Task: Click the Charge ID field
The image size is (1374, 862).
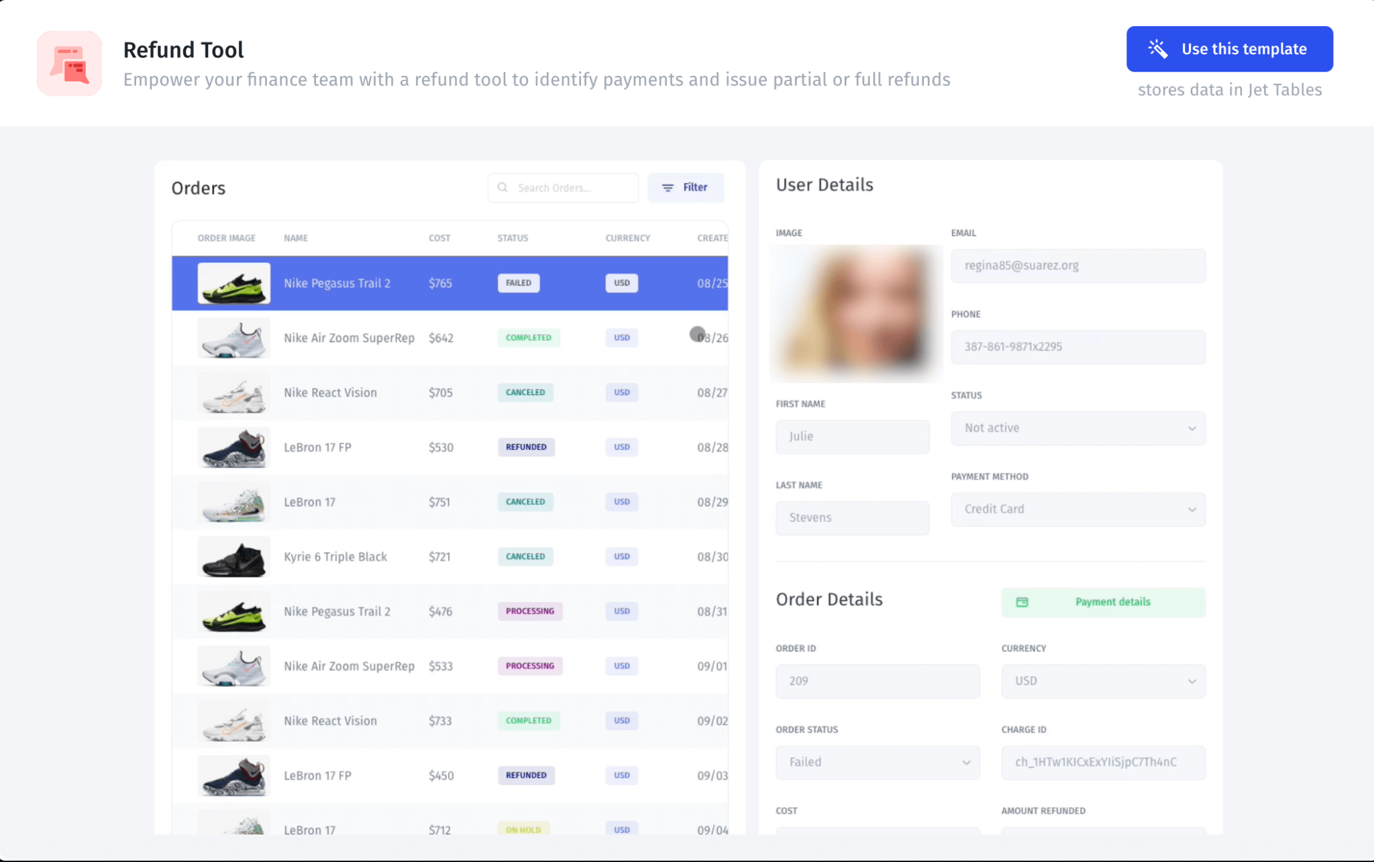Action: (x=1103, y=762)
